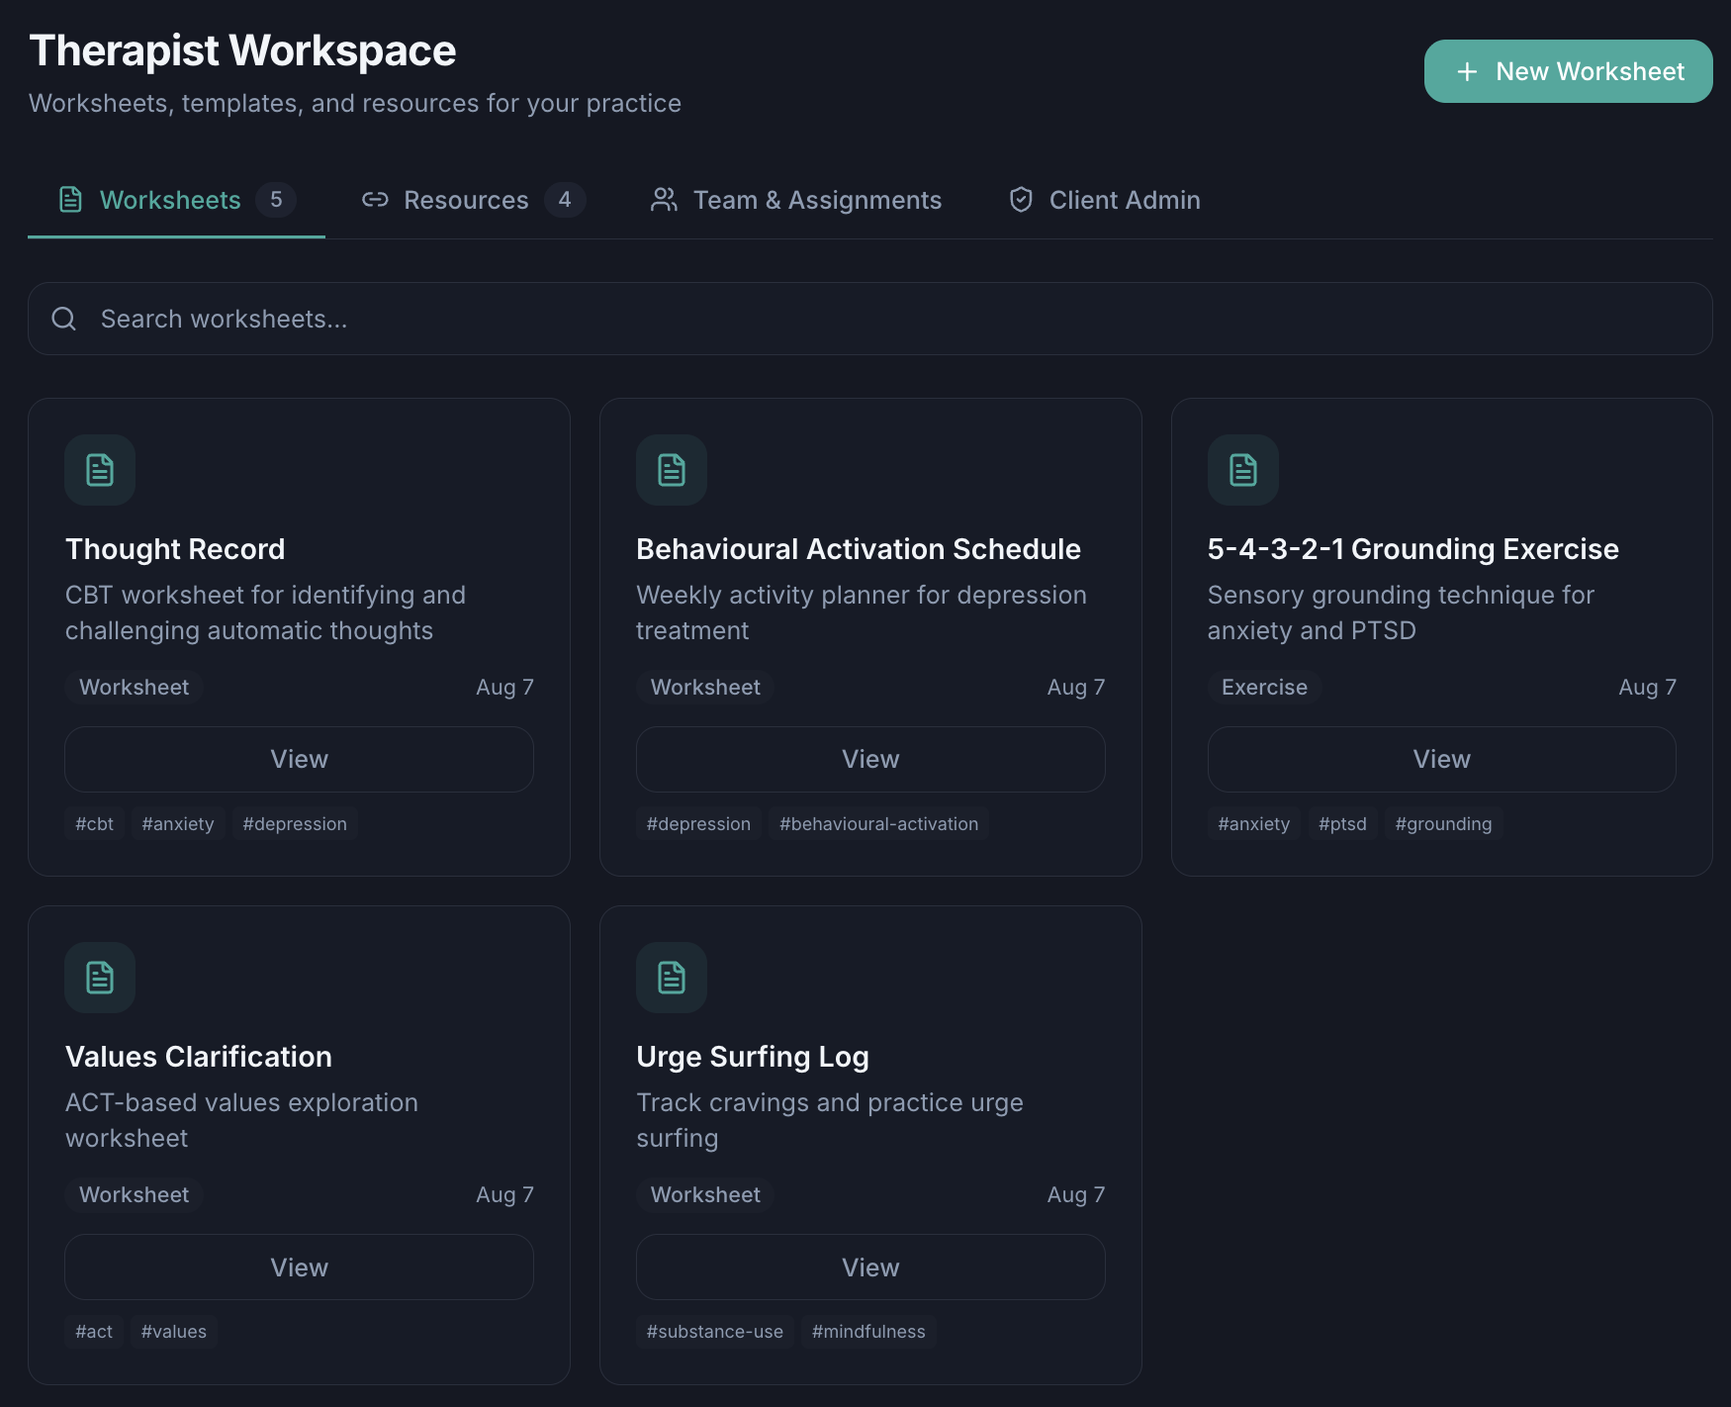View the 5-4-3-2-1 Grounding Exercise
This screenshot has height=1407, width=1731.
pos(1441,759)
